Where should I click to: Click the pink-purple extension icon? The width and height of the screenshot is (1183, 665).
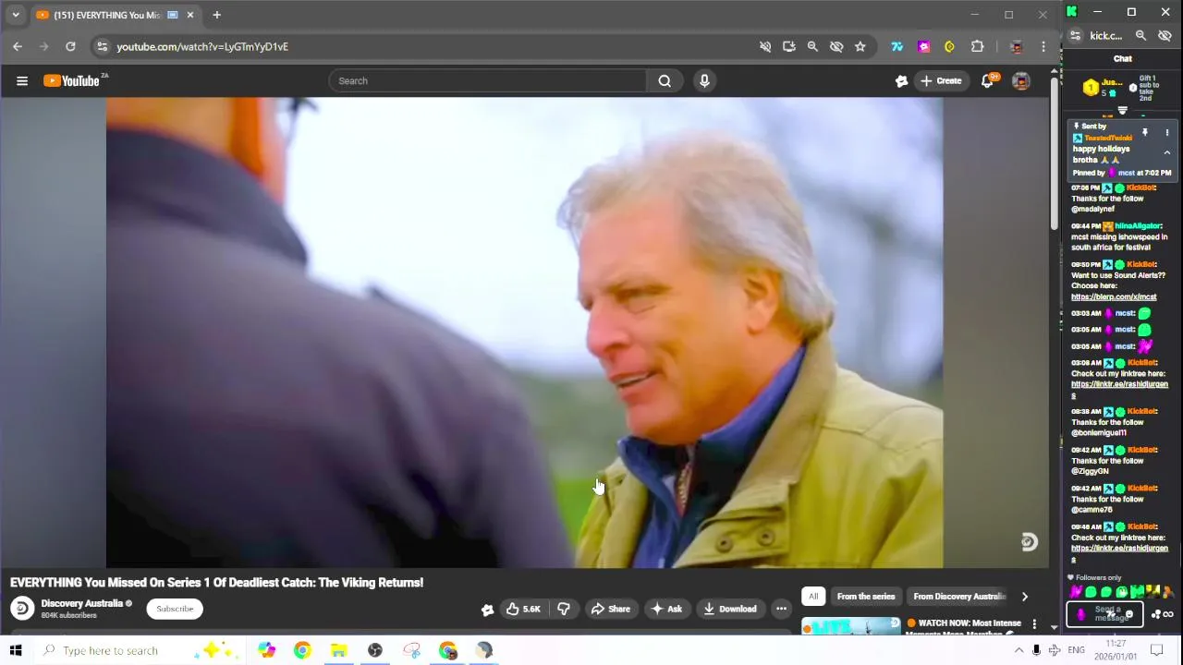[x=923, y=46]
